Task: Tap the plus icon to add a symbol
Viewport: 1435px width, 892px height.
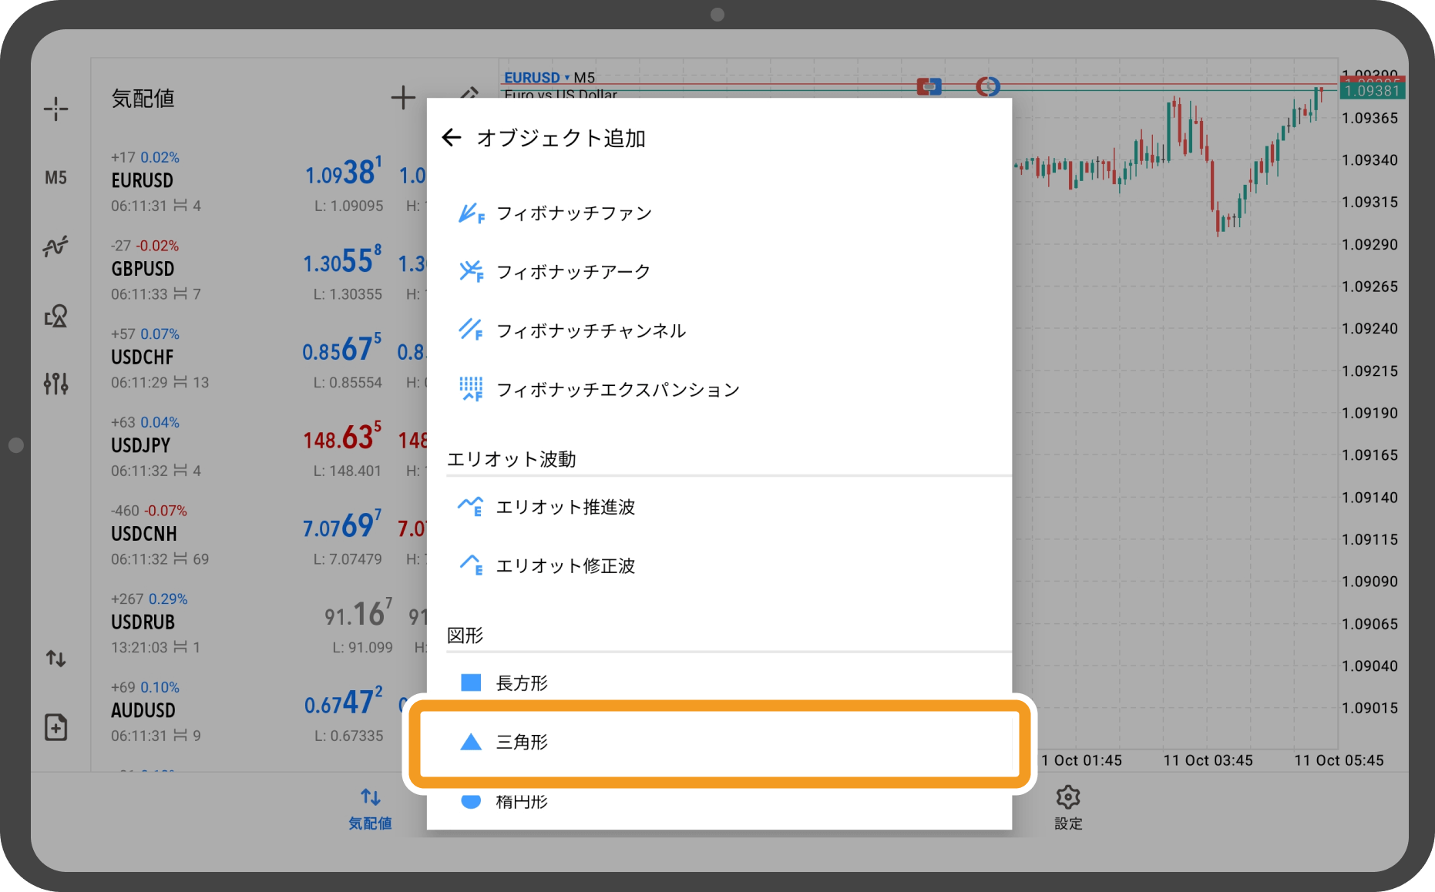Action: (x=403, y=98)
